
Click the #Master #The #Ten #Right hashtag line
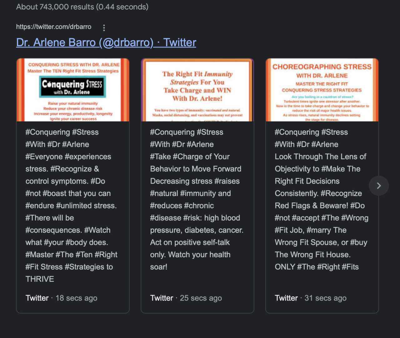pos(72,255)
